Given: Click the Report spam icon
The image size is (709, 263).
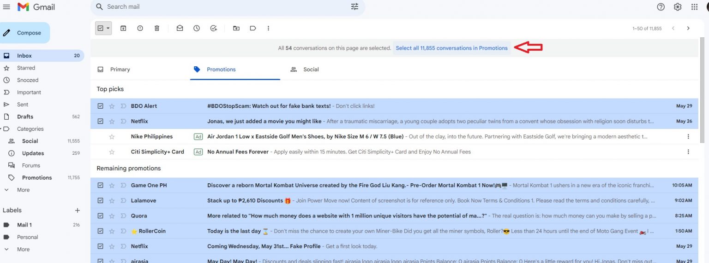Looking at the screenshot, I should (x=140, y=28).
